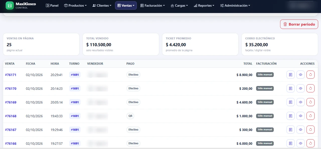This screenshot has width=321, height=149.
Task: View details eye icon for sale #76169
Action: point(300,102)
